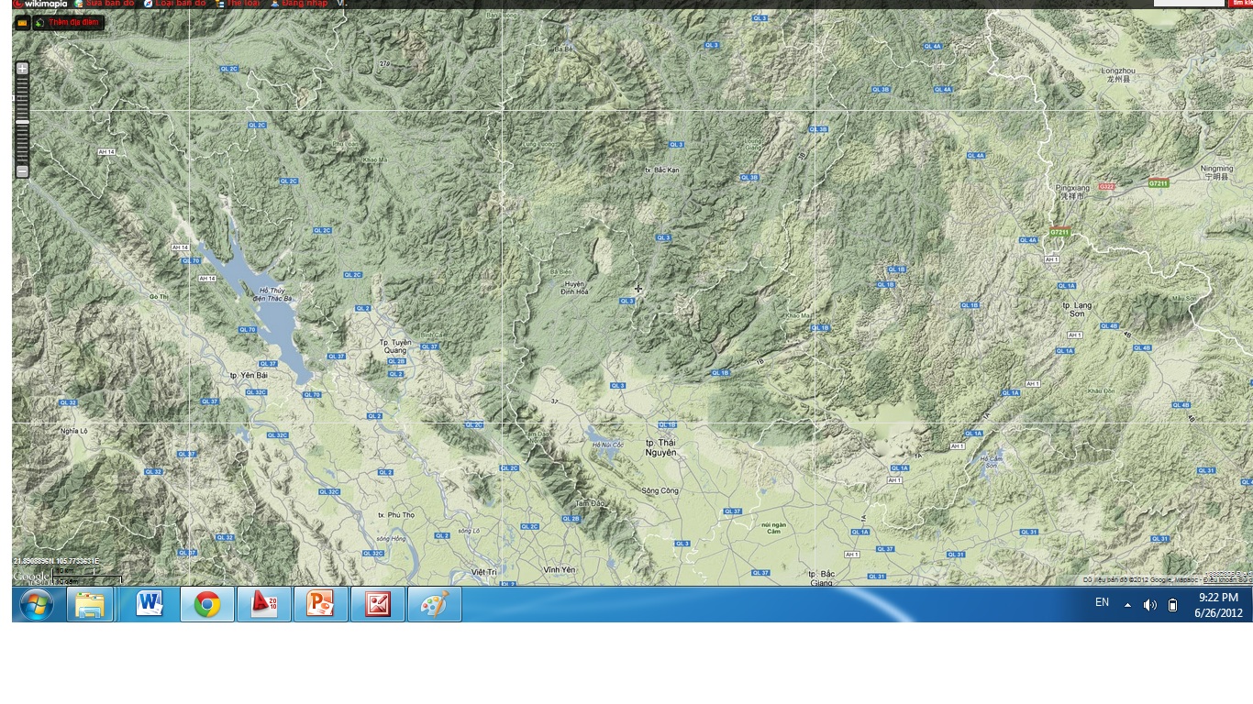
Task: Open the red picture app in taskbar
Action: 377,605
